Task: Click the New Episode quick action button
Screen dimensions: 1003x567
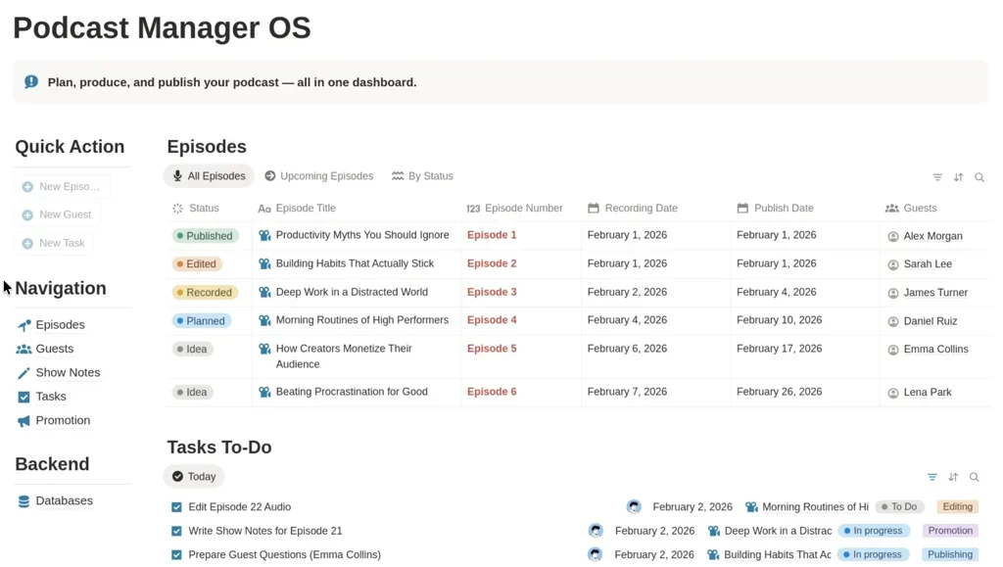Action: [63, 187]
